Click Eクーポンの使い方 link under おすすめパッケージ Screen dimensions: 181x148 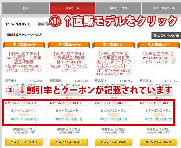115,119
